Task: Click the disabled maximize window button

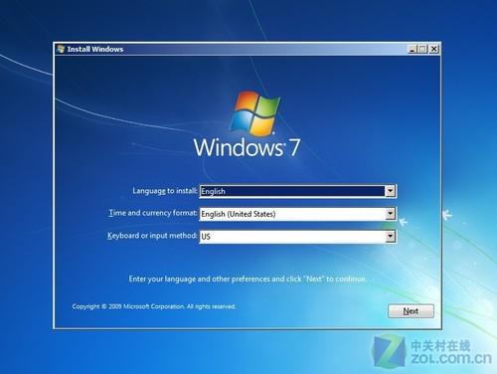Action: (422, 49)
